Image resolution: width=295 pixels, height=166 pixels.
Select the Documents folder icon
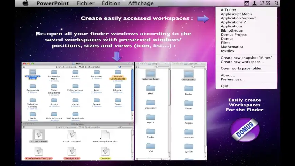click(33, 88)
